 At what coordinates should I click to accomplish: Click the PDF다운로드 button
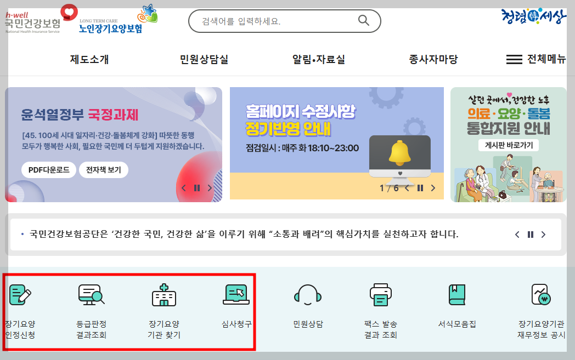pyautogui.click(x=49, y=170)
